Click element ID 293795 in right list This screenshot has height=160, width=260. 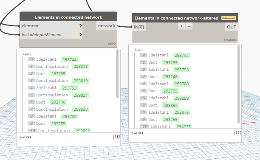pos(170,91)
